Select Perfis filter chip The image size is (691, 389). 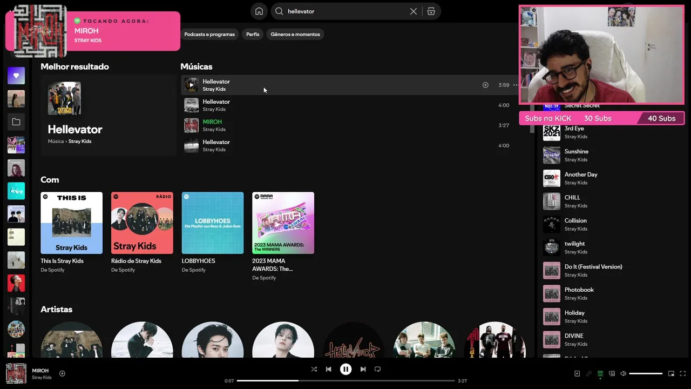click(253, 34)
